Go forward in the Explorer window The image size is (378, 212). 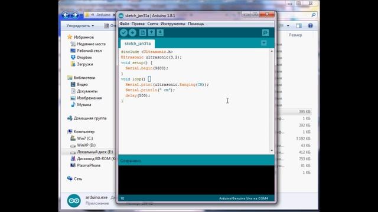(74, 15)
